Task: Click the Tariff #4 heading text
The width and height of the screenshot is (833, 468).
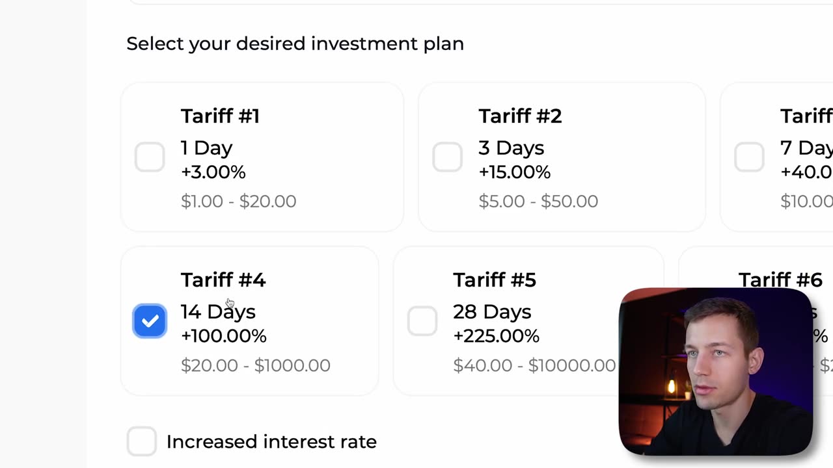Action: click(223, 280)
